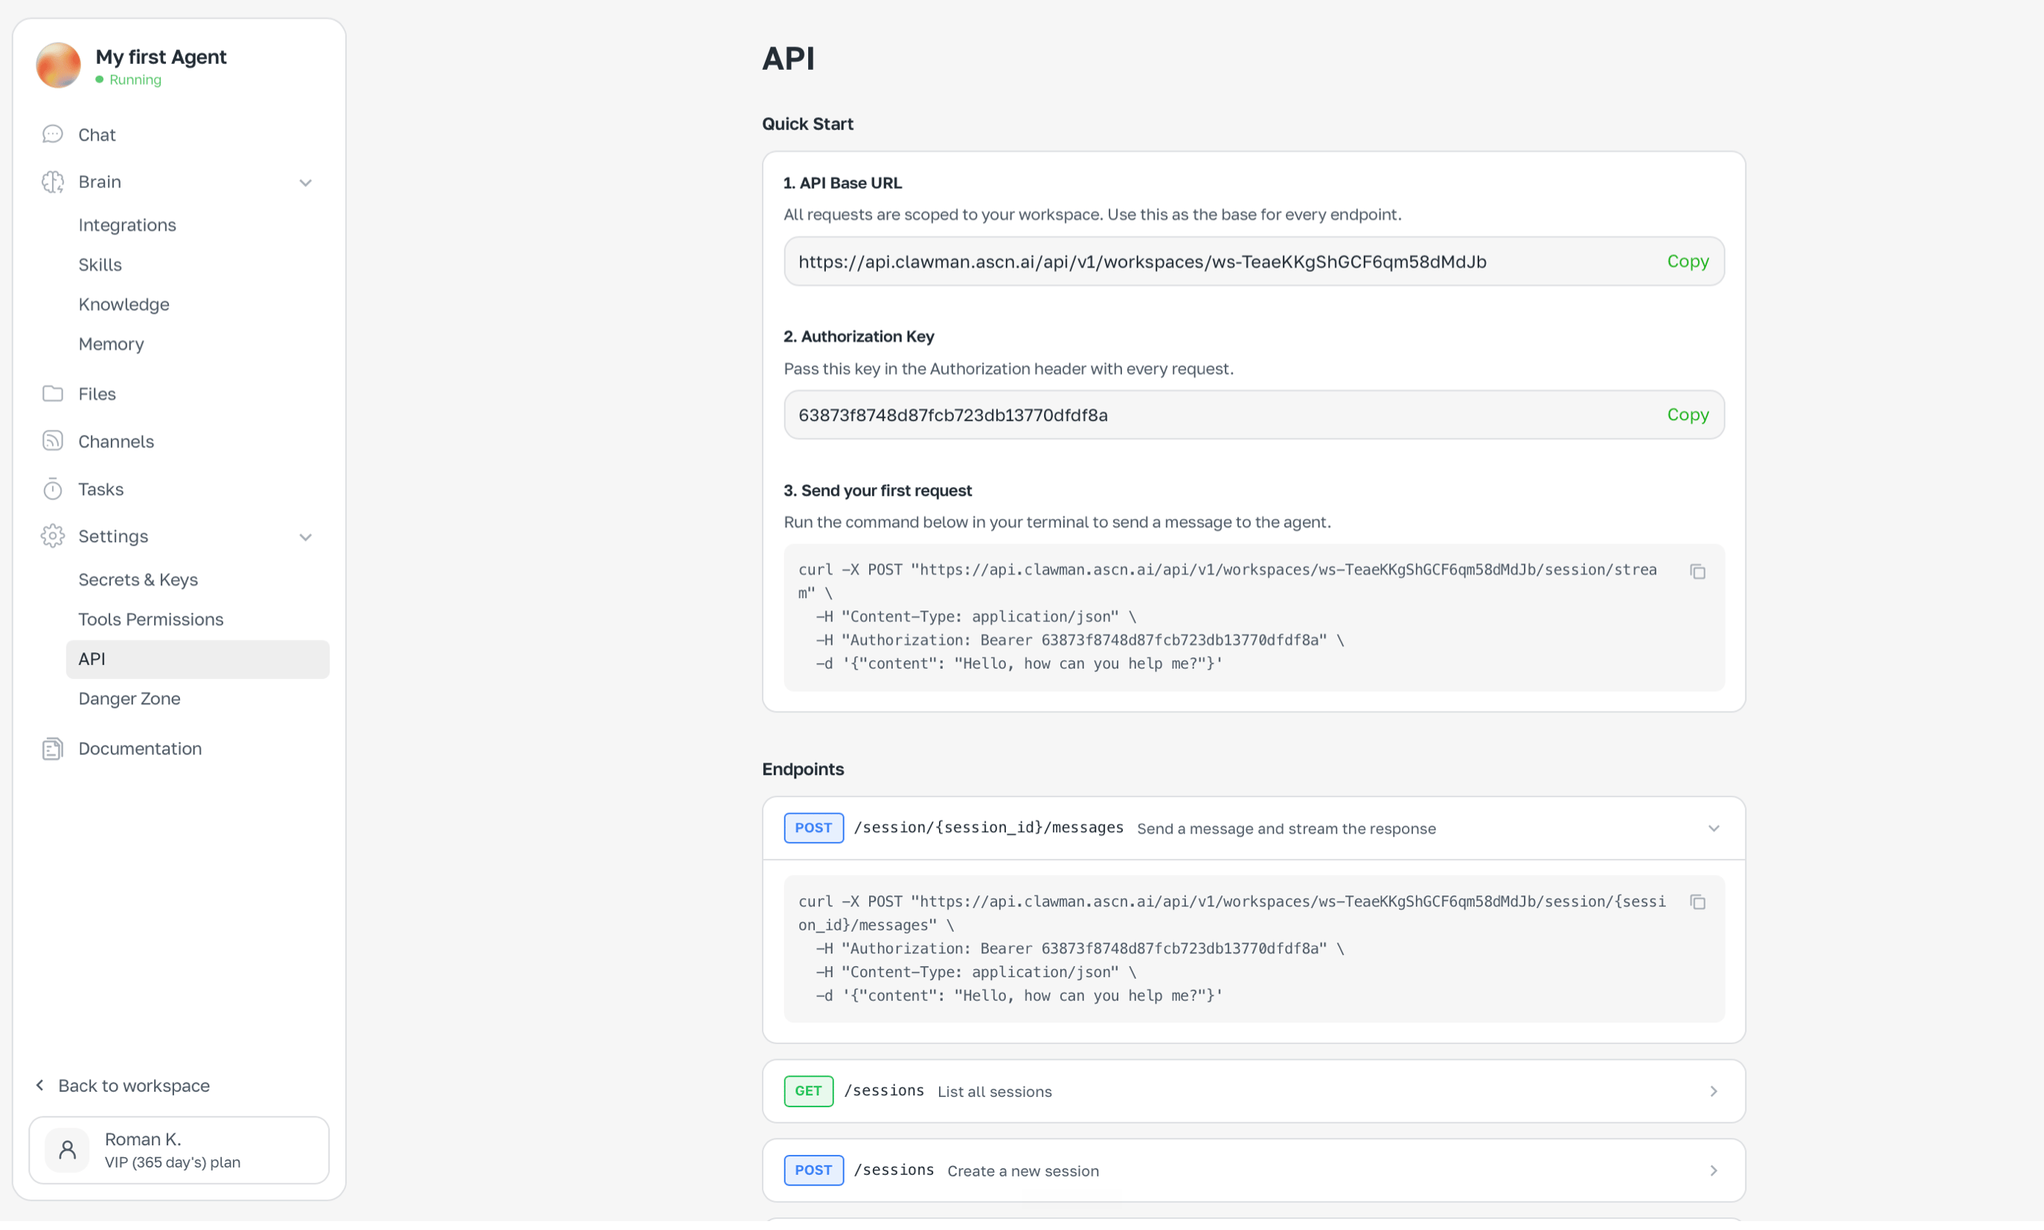Click the GET badge for sessions
2044x1230 pixels.
[x=809, y=1091]
